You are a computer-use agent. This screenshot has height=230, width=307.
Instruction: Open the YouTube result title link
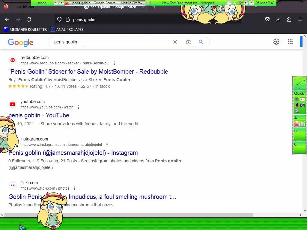coord(39,115)
